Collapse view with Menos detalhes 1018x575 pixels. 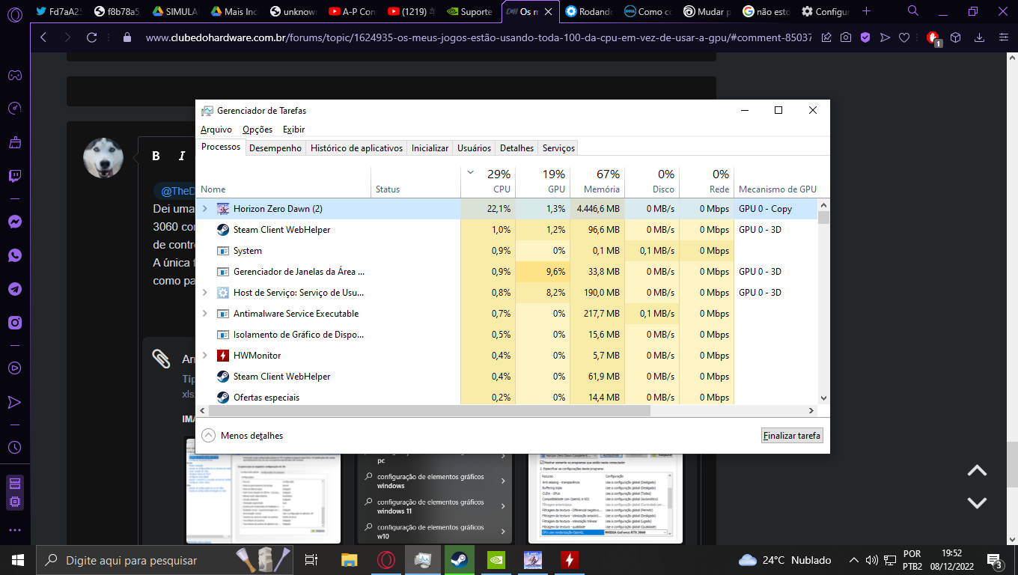coord(243,436)
